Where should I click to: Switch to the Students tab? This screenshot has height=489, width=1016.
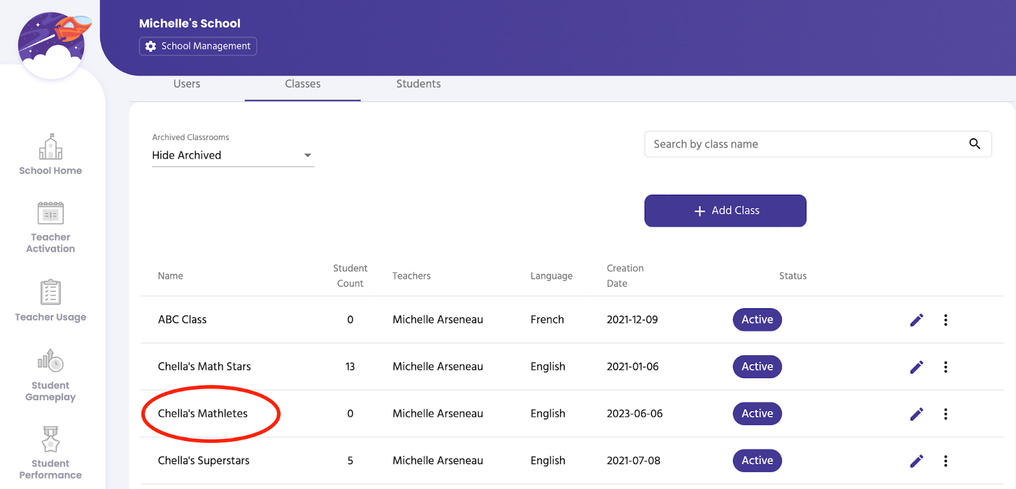pos(418,84)
